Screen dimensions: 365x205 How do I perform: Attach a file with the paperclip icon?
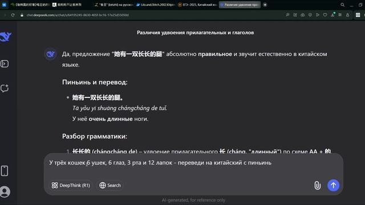pos(318,185)
